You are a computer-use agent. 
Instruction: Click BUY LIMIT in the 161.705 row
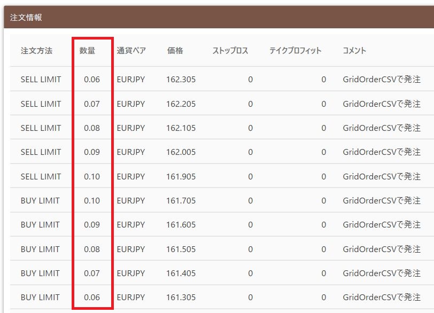40,200
